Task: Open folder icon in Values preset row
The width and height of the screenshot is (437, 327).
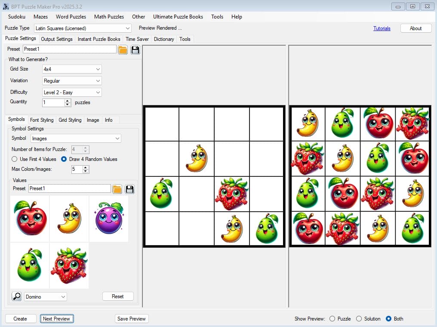Action: tap(117, 189)
